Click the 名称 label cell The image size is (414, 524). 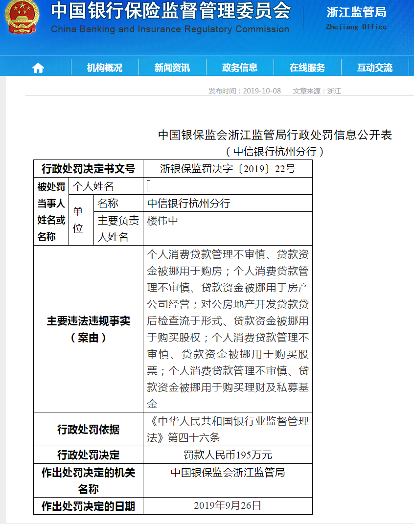click(118, 203)
